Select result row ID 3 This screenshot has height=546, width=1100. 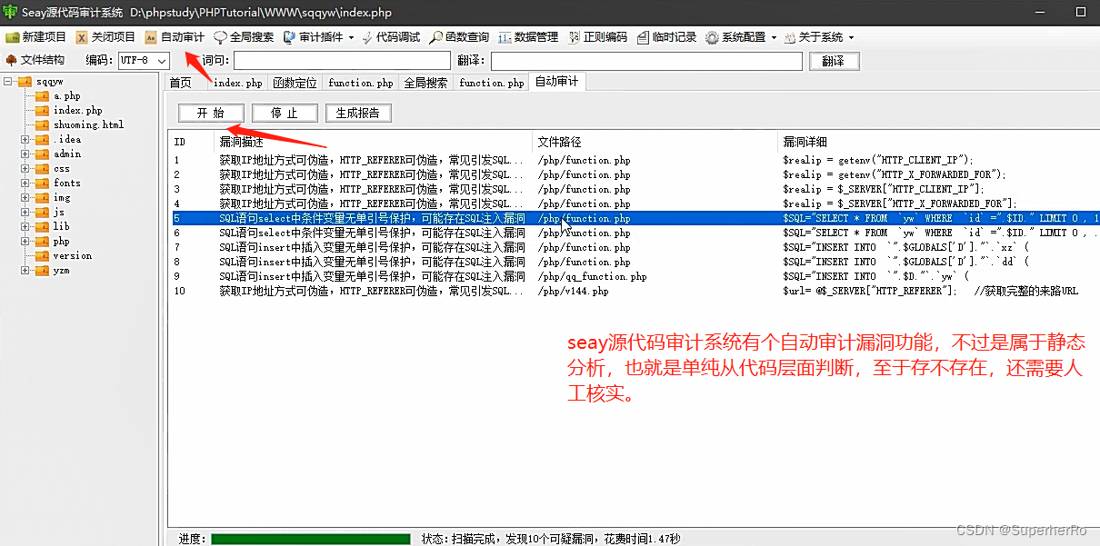pos(634,189)
